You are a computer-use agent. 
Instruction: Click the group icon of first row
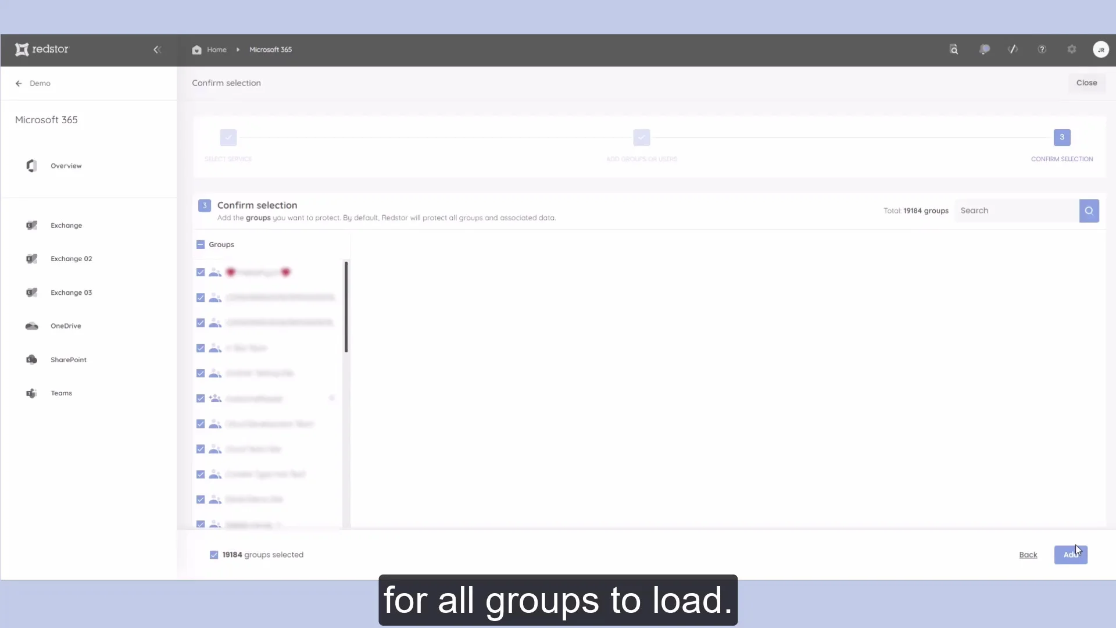coord(215,273)
